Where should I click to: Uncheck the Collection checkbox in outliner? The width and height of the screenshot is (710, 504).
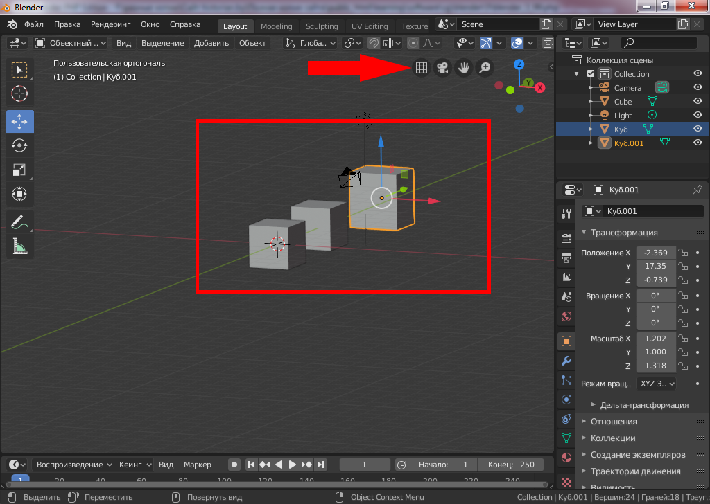(x=591, y=74)
